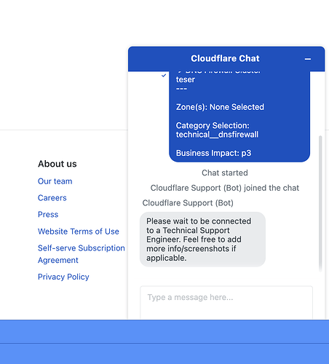Click the Chat started status text

pyautogui.click(x=225, y=173)
